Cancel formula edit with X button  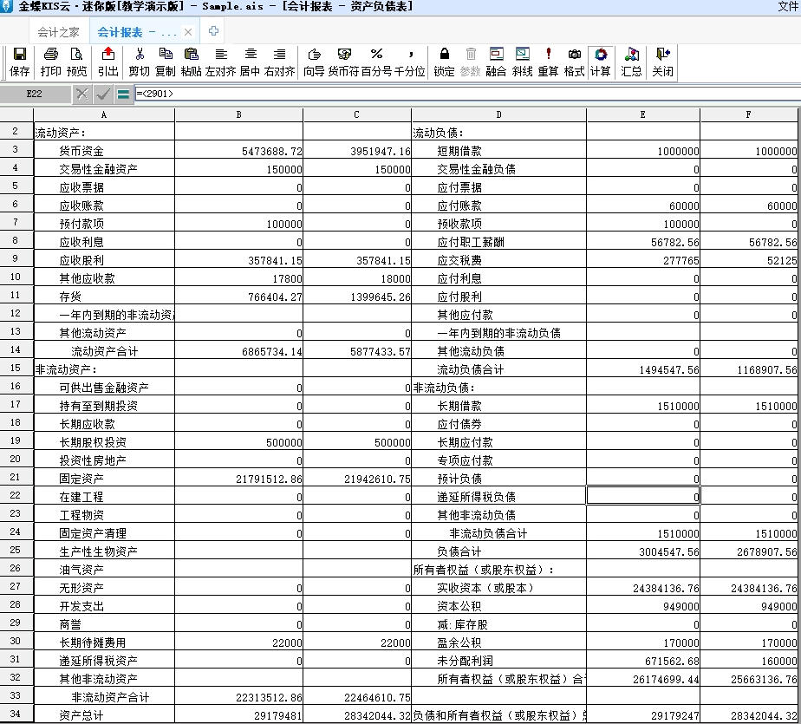coord(81,94)
